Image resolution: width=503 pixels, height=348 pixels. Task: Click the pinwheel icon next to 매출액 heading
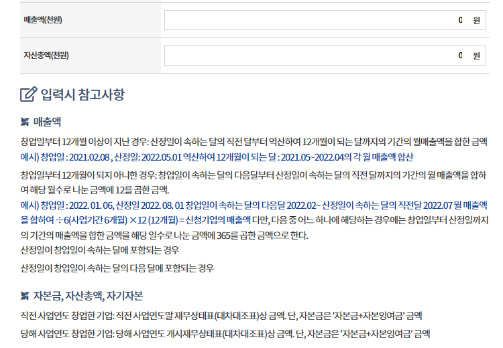[x=25, y=122]
